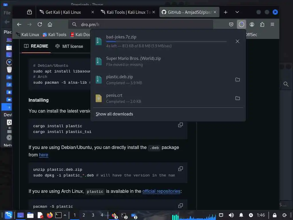
Task: Launch text editor from taskbar
Action: [40, 215]
